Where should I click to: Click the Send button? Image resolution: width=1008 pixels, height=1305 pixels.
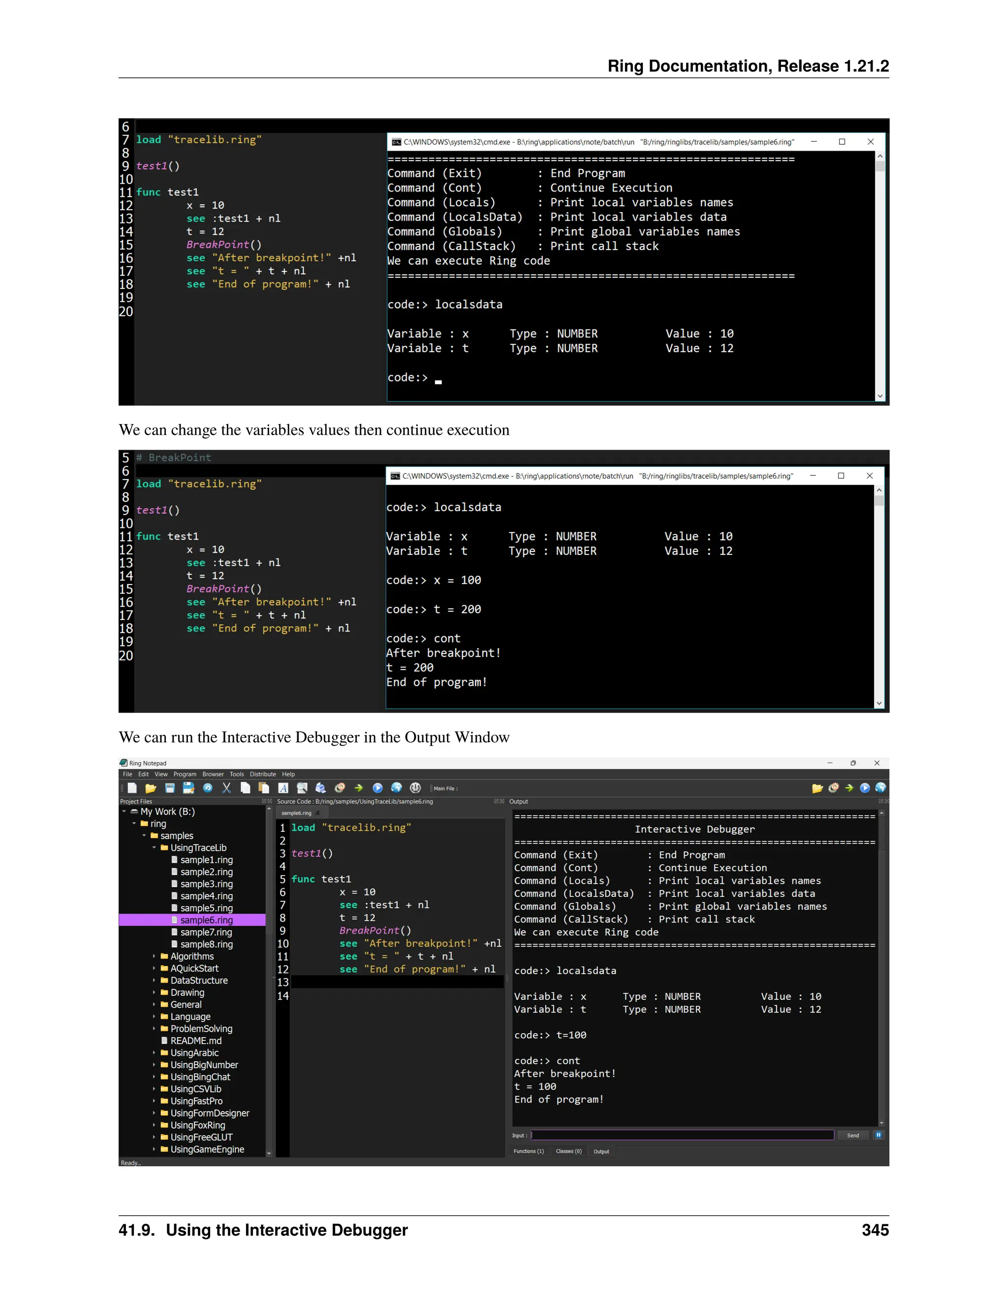click(853, 1135)
